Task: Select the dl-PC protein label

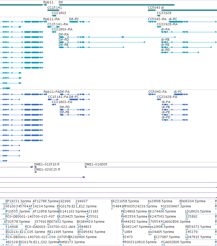Action: 178,92
